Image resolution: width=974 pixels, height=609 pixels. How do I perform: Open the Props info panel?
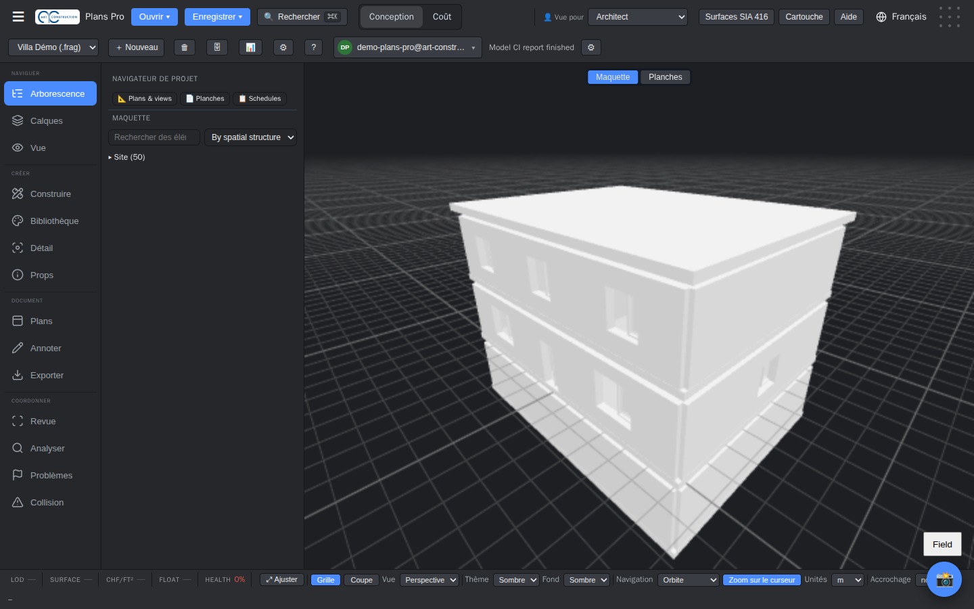click(51, 275)
